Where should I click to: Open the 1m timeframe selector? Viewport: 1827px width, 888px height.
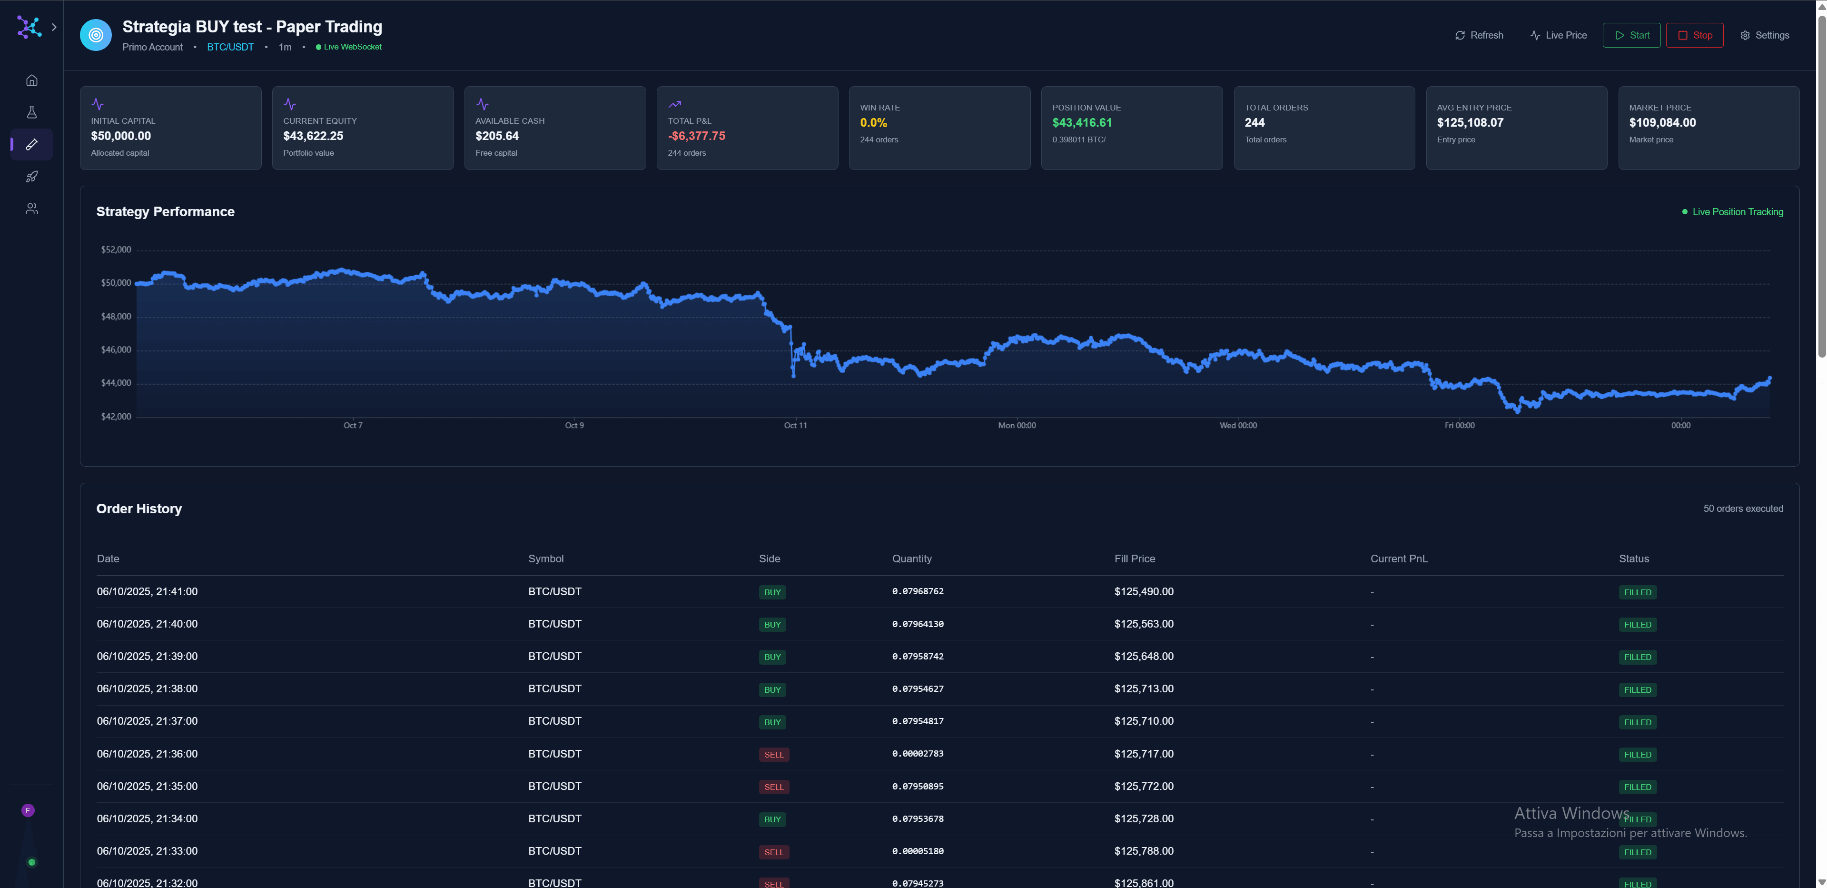click(285, 47)
